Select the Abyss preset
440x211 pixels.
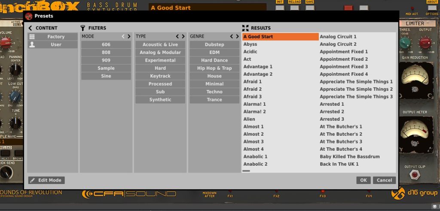(x=251, y=44)
